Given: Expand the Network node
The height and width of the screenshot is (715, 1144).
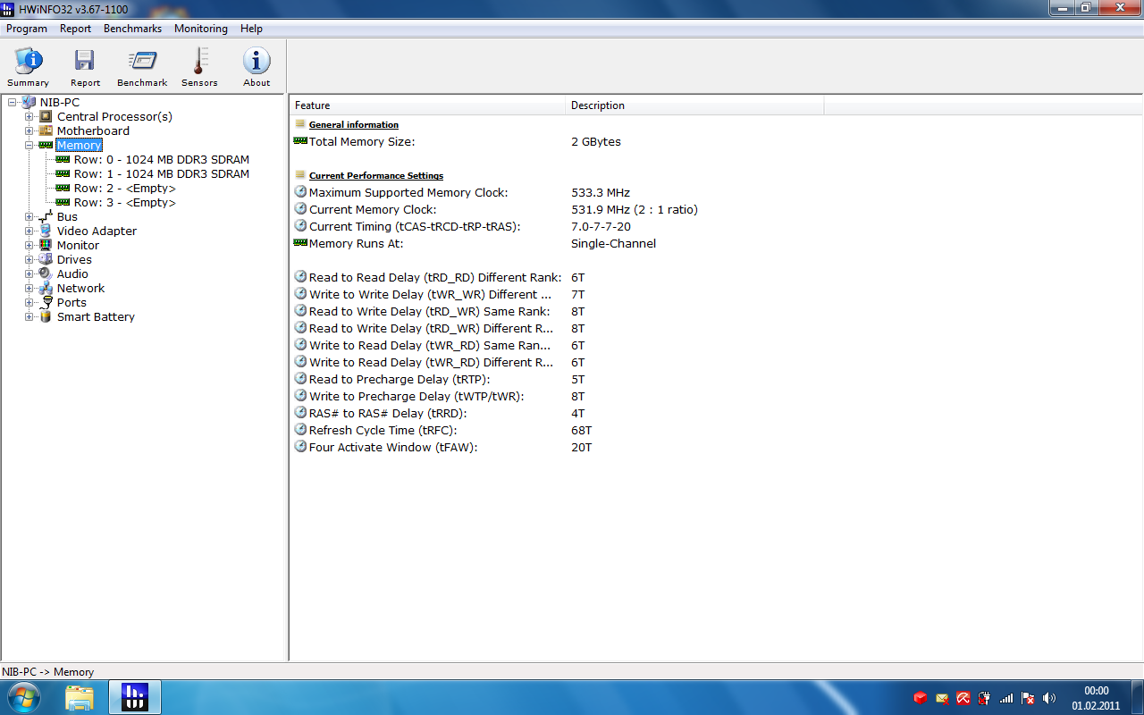Looking at the screenshot, I should pyautogui.click(x=29, y=289).
